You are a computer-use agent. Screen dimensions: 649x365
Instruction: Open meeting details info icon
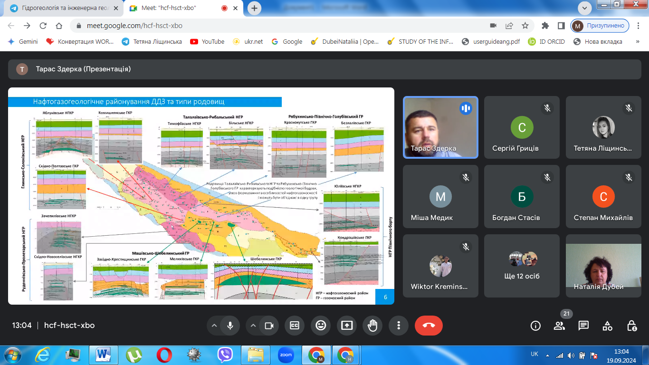pos(535,326)
